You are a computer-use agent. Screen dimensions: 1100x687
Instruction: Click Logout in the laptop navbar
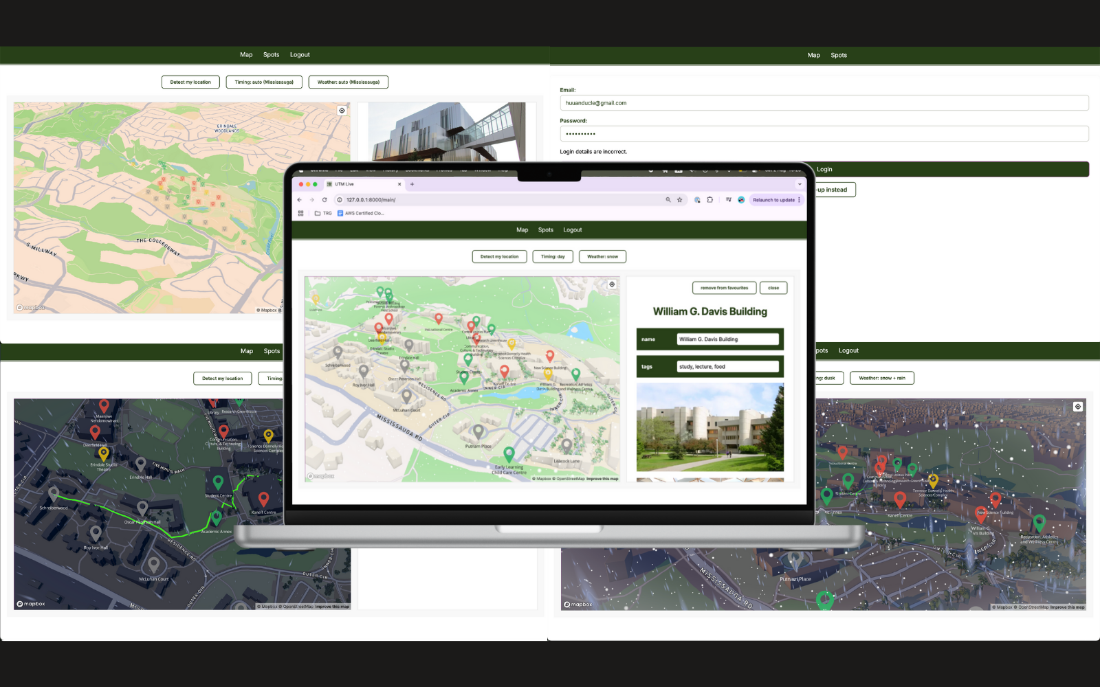click(573, 230)
